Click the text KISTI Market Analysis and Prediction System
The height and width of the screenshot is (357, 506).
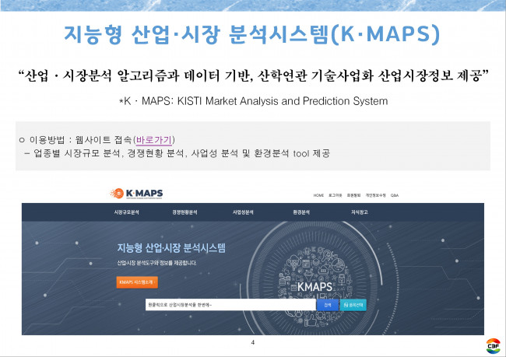click(x=283, y=101)
